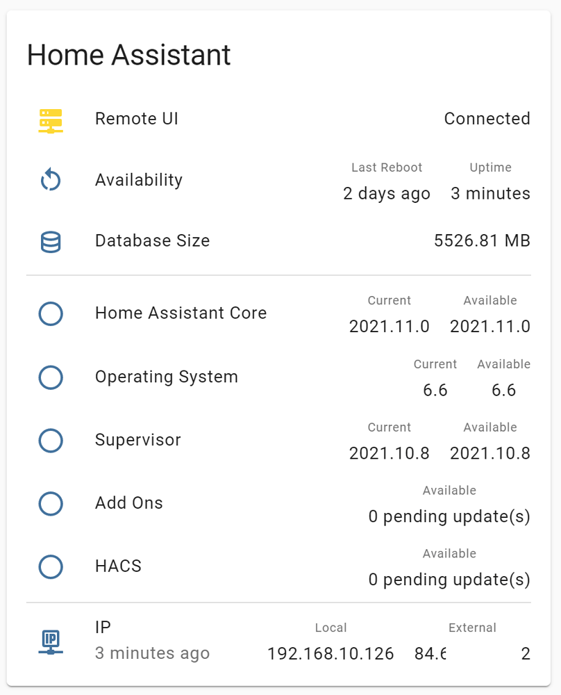Click the HACS circle icon
The width and height of the screenshot is (561, 695).
pyautogui.click(x=51, y=567)
